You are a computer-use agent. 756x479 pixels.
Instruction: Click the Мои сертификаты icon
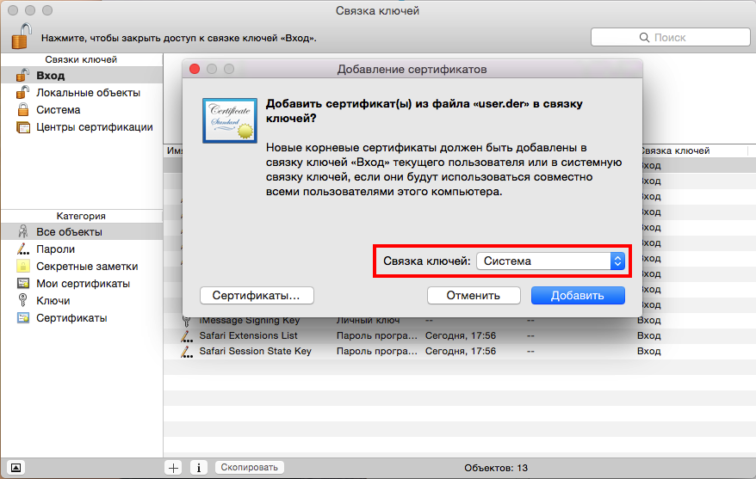coord(22,283)
